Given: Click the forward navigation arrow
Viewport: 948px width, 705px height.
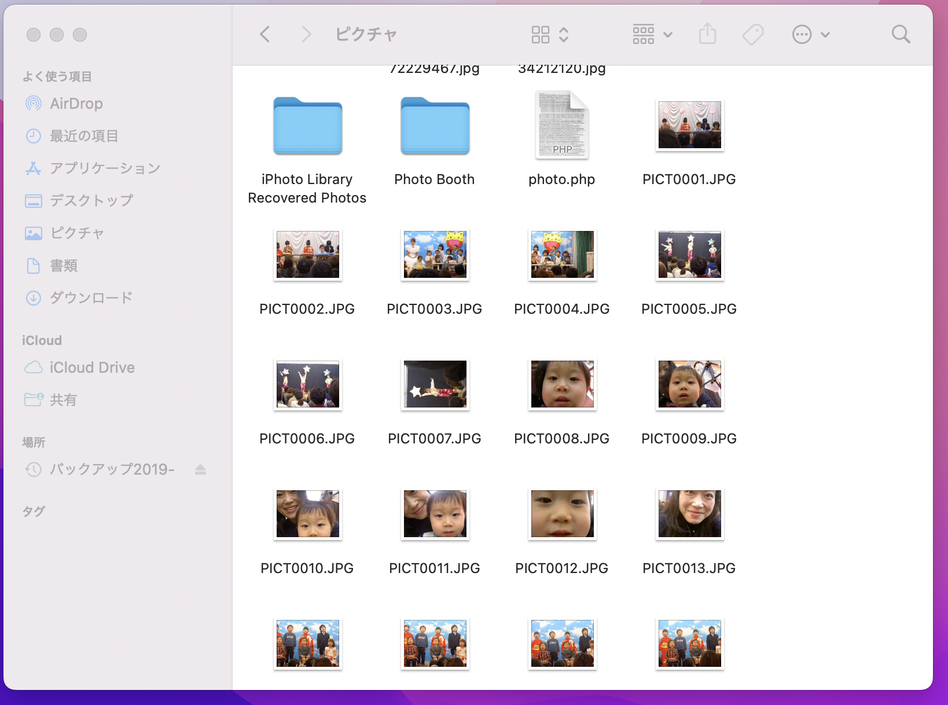Looking at the screenshot, I should pyautogui.click(x=306, y=35).
